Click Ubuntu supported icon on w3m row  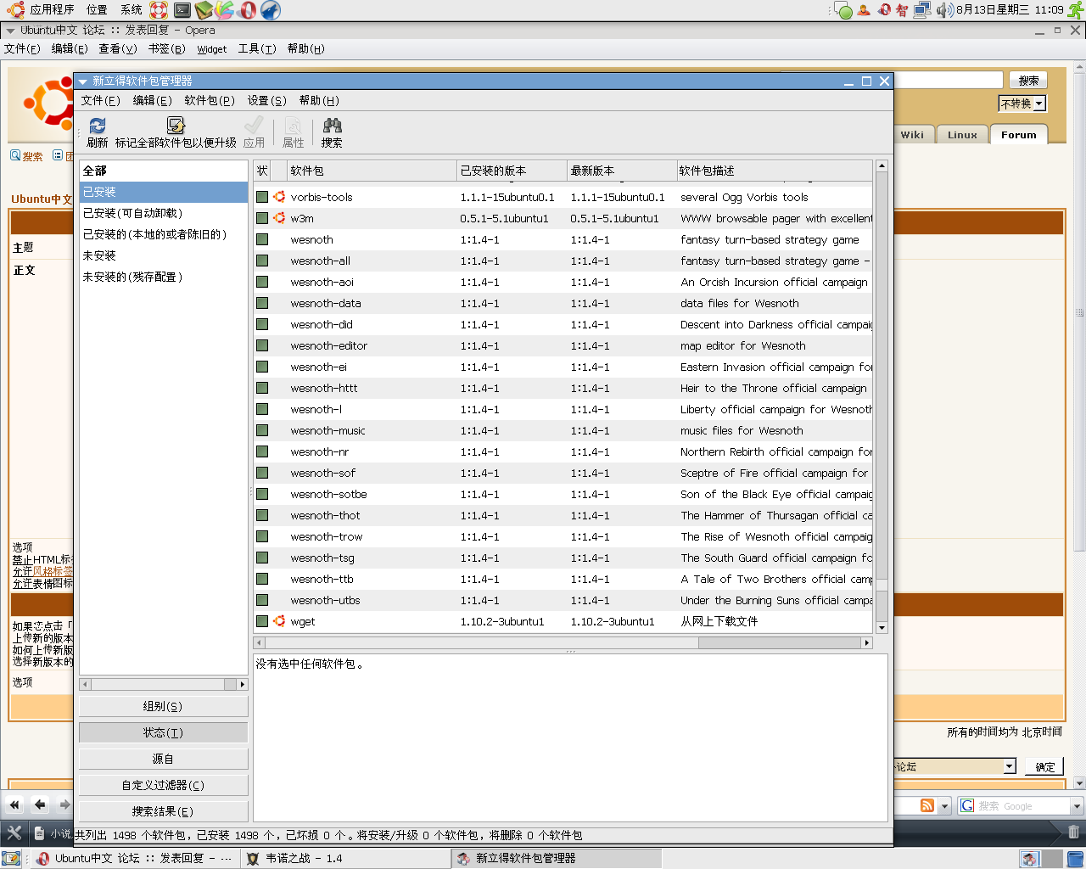tap(279, 218)
